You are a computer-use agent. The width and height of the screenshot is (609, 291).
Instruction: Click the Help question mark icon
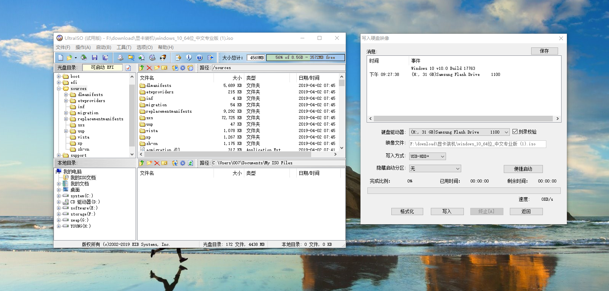(x=199, y=58)
